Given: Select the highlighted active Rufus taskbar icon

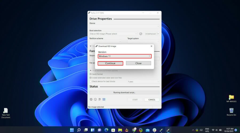Looking at the screenshot, I should click(x=168, y=130).
